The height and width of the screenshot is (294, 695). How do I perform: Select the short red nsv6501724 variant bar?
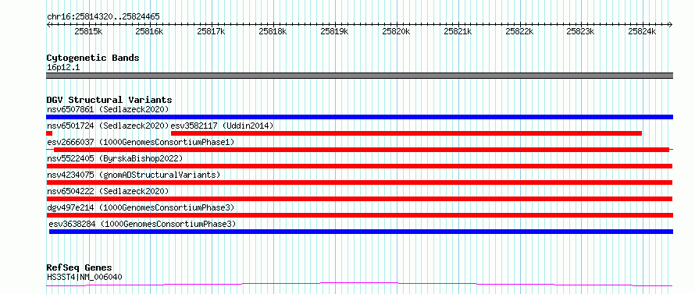(49, 133)
